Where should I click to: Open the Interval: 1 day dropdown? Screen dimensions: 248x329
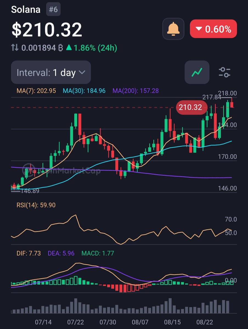(51, 72)
